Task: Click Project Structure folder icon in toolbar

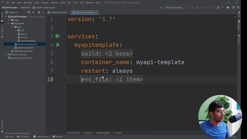Action: [x=228, y=7]
